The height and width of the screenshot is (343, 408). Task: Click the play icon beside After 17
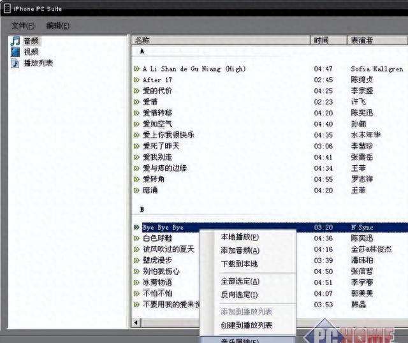136,80
